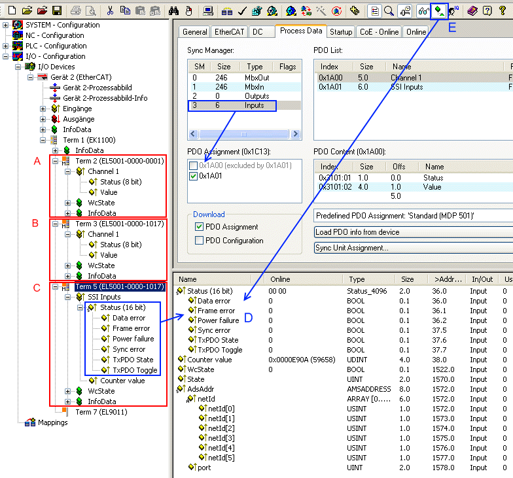Click the glasses watch toolbar icon
Viewport: 513px width, 478px height.
(x=423, y=12)
